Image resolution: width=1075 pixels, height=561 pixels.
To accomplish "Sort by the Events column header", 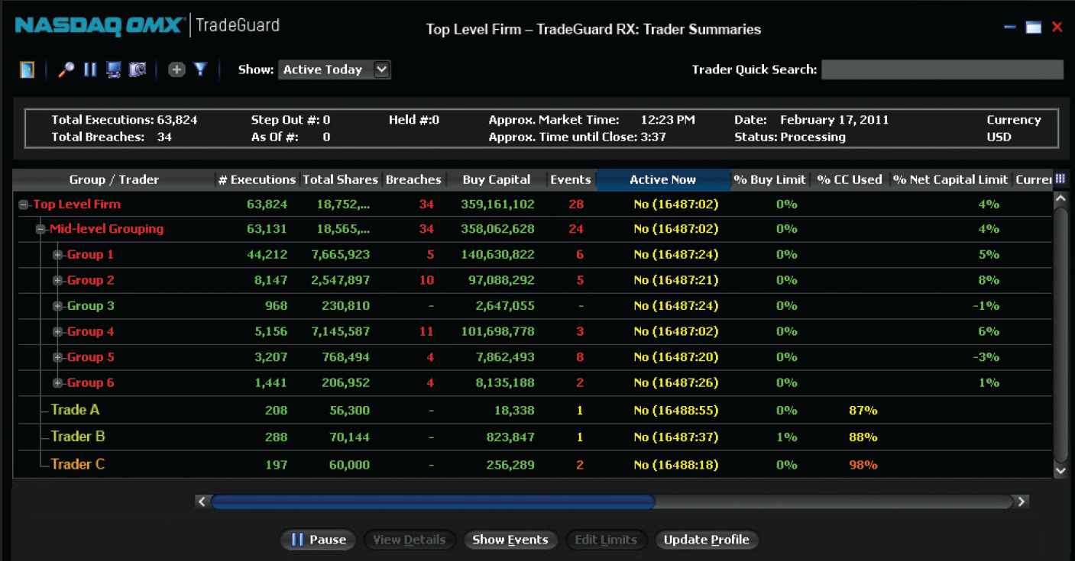I will click(571, 180).
